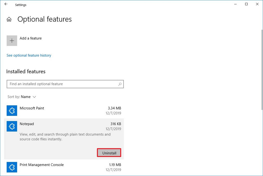Minimize the Settings window
This screenshot has width=263, height=176.
click(x=234, y=4)
